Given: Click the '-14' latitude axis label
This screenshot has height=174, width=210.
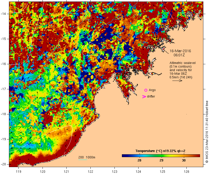Looking at the screenshot, I should coord(3,14).
